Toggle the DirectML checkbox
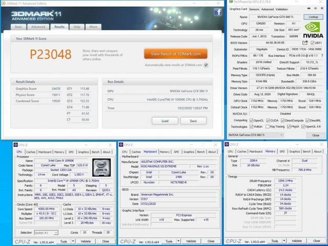The image size is (328, 246). click(307, 121)
